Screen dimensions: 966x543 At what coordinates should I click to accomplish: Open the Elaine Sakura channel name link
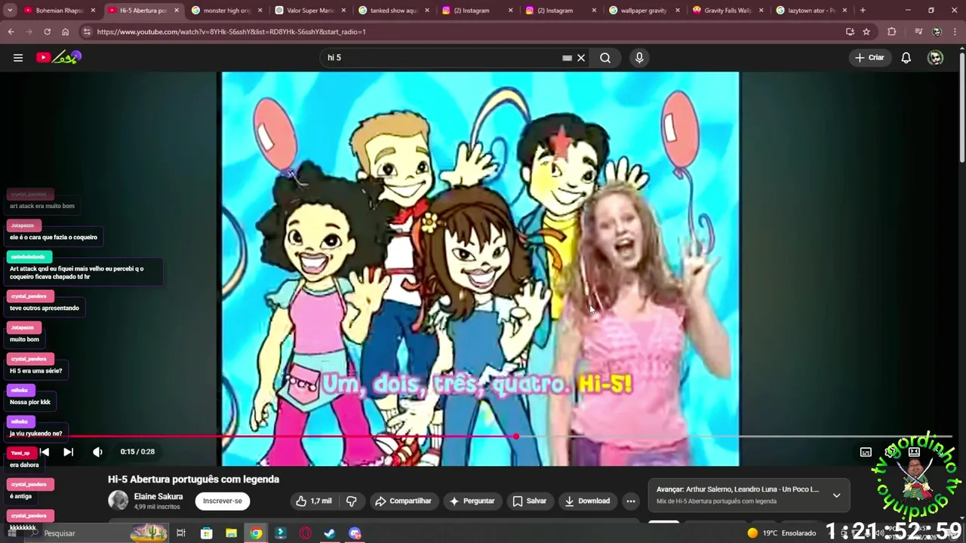158,496
